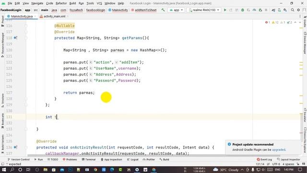Click the override gutter icon on line 118
Viewport: 307px width, 173px height.
[x=15, y=37]
